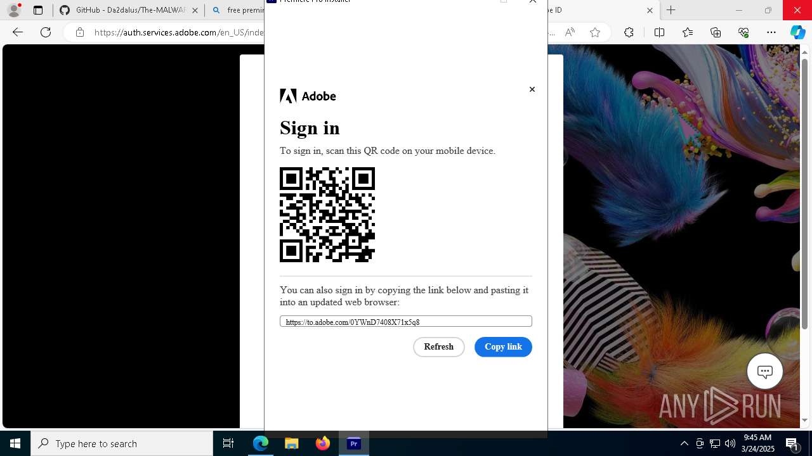Click the Copy link button
Viewport: 812px width, 456px height.
tap(503, 347)
